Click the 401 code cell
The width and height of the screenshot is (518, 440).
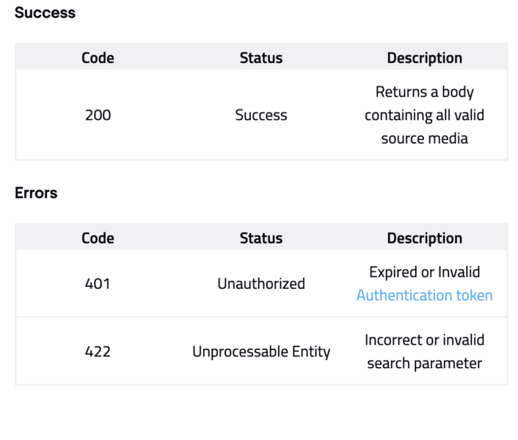coord(98,283)
